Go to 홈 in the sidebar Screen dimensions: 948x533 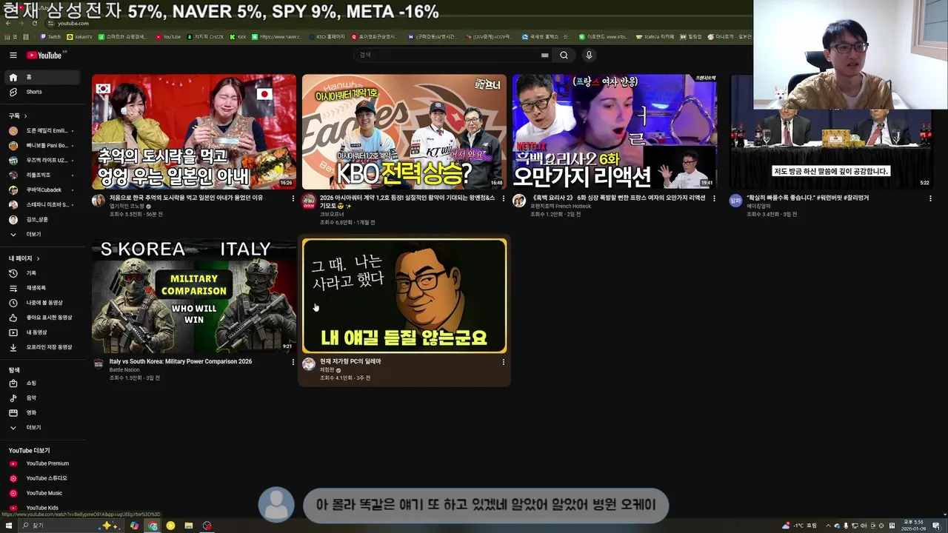pos(43,77)
